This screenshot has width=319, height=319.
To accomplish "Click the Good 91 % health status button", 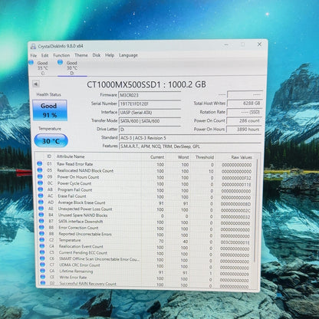I will point(50,110).
